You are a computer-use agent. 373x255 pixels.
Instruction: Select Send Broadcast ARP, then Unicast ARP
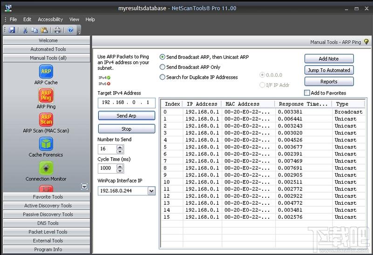coord(162,57)
